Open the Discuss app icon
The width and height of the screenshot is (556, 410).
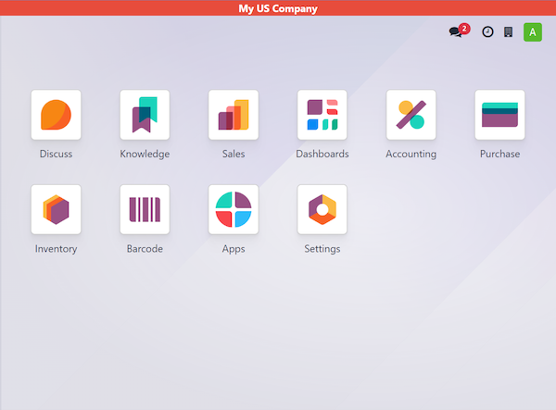click(56, 115)
